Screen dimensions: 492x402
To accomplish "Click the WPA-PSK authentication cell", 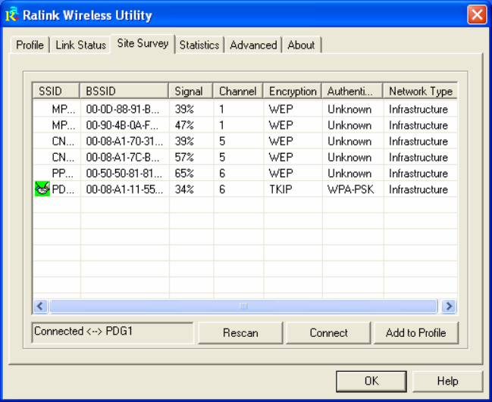I will tap(351, 189).
